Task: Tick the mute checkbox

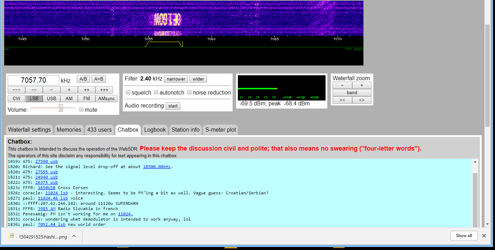Action: click(x=81, y=110)
